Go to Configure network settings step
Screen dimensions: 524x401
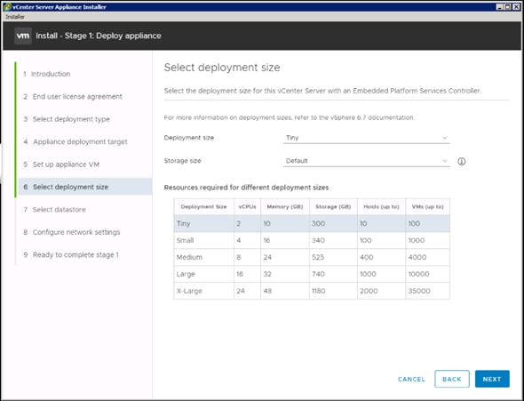tap(72, 232)
